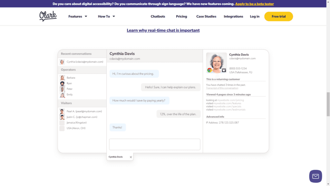This screenshot has height=186, width=330.
Task: Select Pearl A.'s visitor avatar
Action: tap(62, 111)
